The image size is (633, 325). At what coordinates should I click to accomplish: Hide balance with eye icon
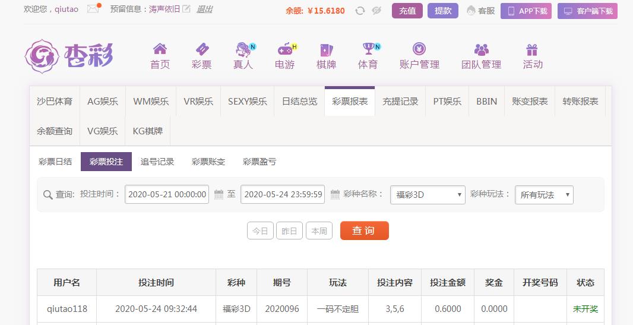pos(376,11)
